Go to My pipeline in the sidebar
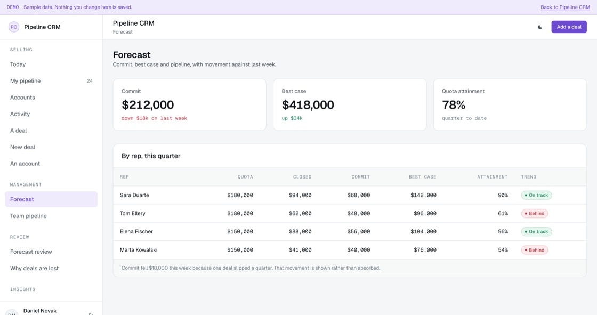Viewport: 597px width, 315px height. click(51, 81)
